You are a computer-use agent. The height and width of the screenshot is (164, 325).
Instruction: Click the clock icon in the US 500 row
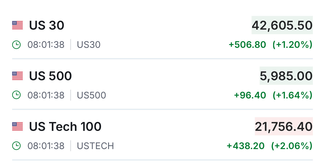16,95
